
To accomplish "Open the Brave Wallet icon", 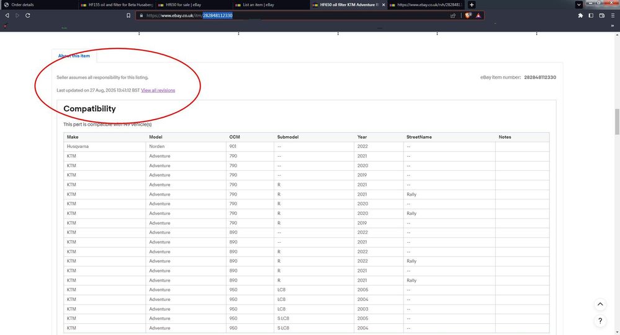I will 602,15.
